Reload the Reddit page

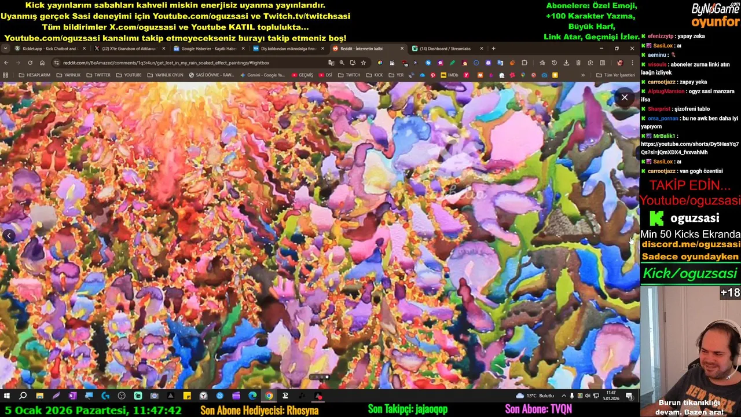pos(30,63)
